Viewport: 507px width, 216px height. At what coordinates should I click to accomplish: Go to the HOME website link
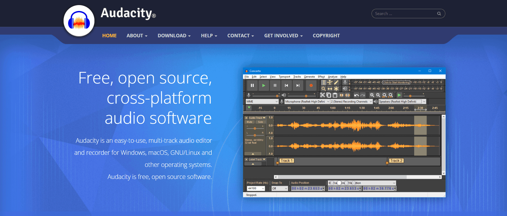tap(109, 36)
